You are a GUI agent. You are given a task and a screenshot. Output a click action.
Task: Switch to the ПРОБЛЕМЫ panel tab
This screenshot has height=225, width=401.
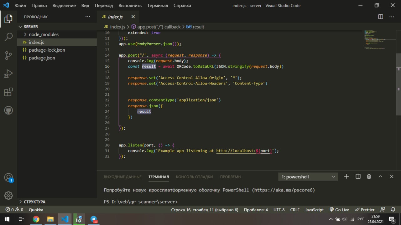click(x=231, y=177)
